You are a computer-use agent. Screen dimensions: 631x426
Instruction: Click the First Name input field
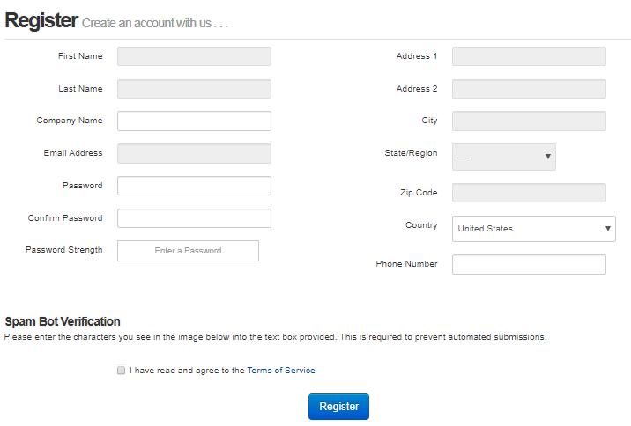194,56
